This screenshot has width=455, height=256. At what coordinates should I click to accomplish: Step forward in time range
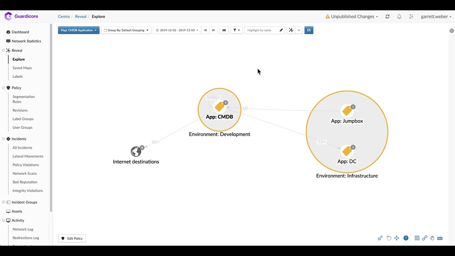tap(213, 30)
